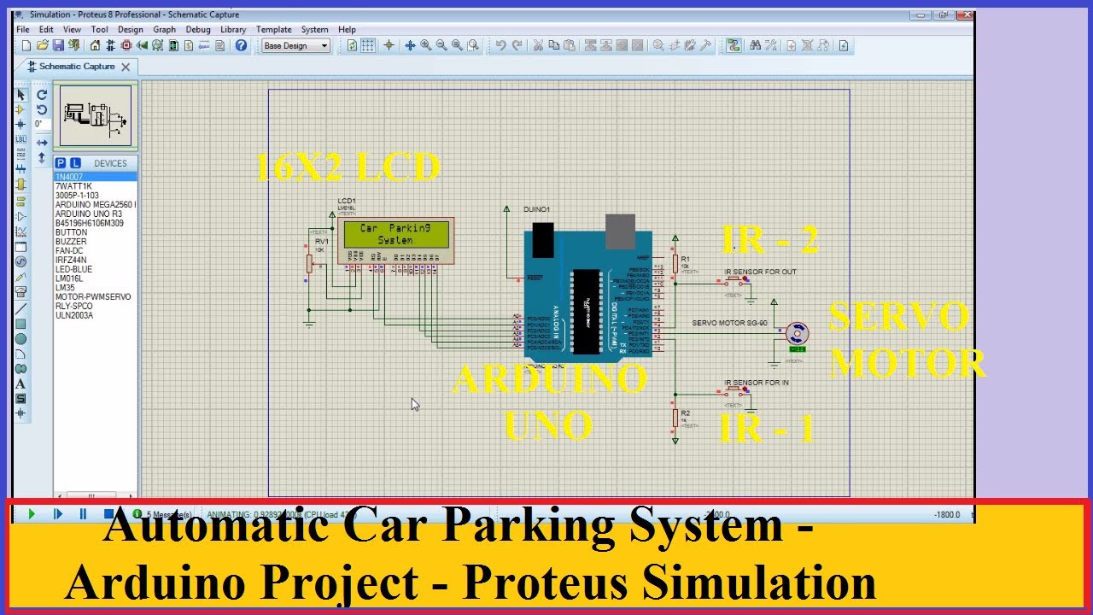Image resolution: width=1093 pixels, height=615 pixels.
Task: Click the P pick devices button
Action: pos(61,163)
